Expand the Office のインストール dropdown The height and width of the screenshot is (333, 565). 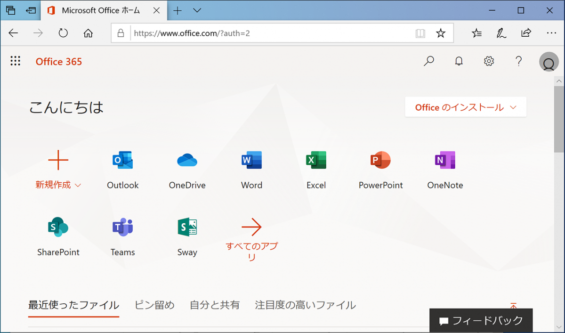tap(465, 107)
